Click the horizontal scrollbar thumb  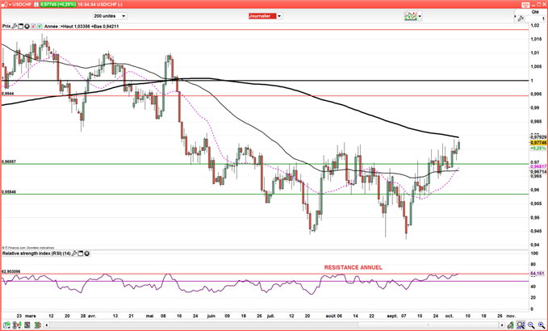tap(428, 325)
